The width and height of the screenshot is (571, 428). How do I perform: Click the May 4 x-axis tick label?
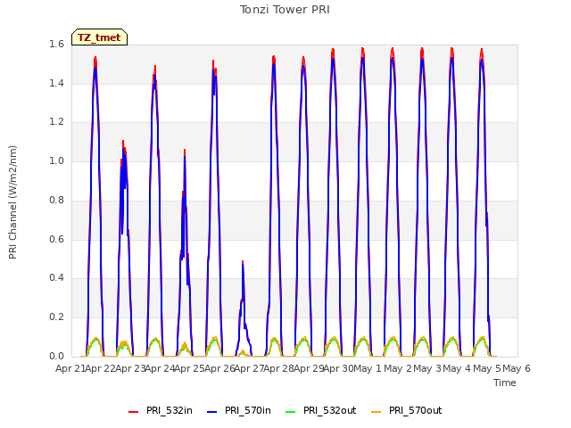click(458, 368)
